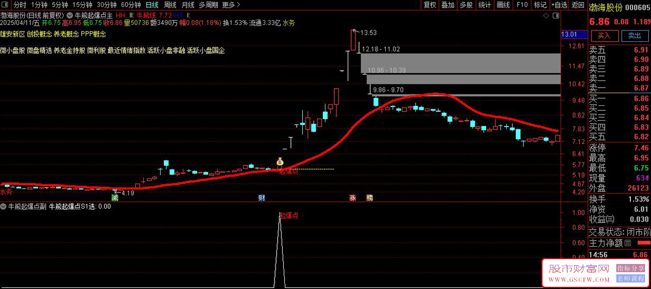Screen dimensions: 651x289
Task: Open the 微利股 sector link
Action: click(96, 51)
